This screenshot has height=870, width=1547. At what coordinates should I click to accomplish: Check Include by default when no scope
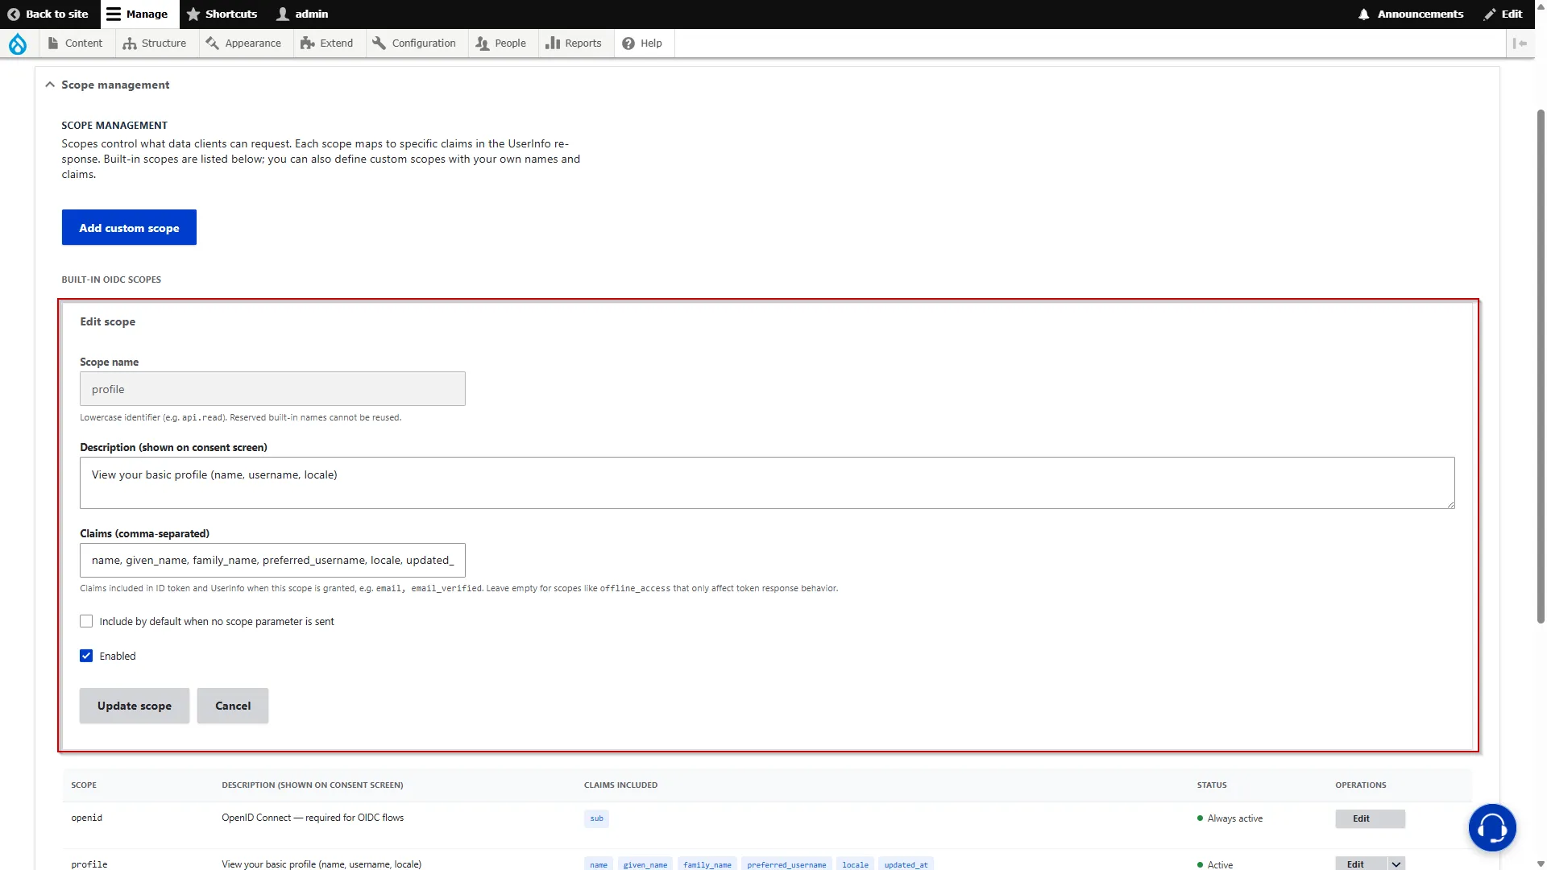click(86, 621)
